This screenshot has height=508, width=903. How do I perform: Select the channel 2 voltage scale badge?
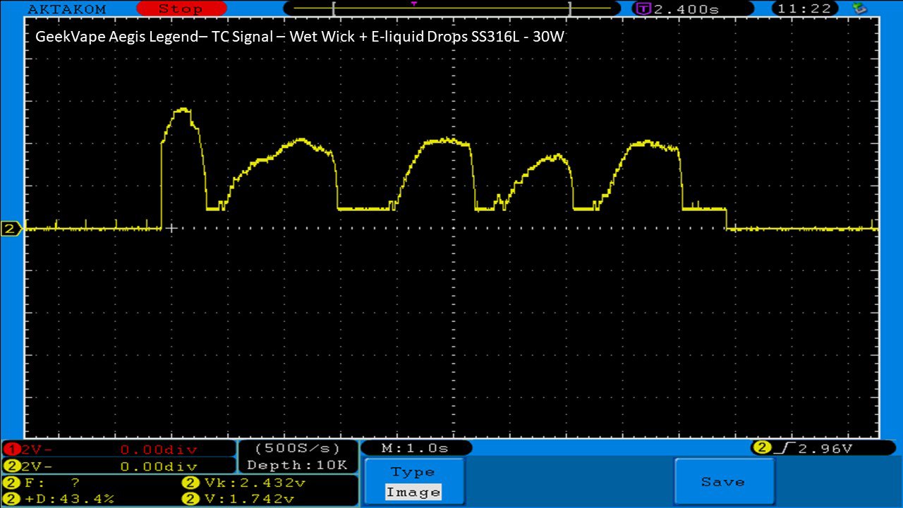coord(12,466)
